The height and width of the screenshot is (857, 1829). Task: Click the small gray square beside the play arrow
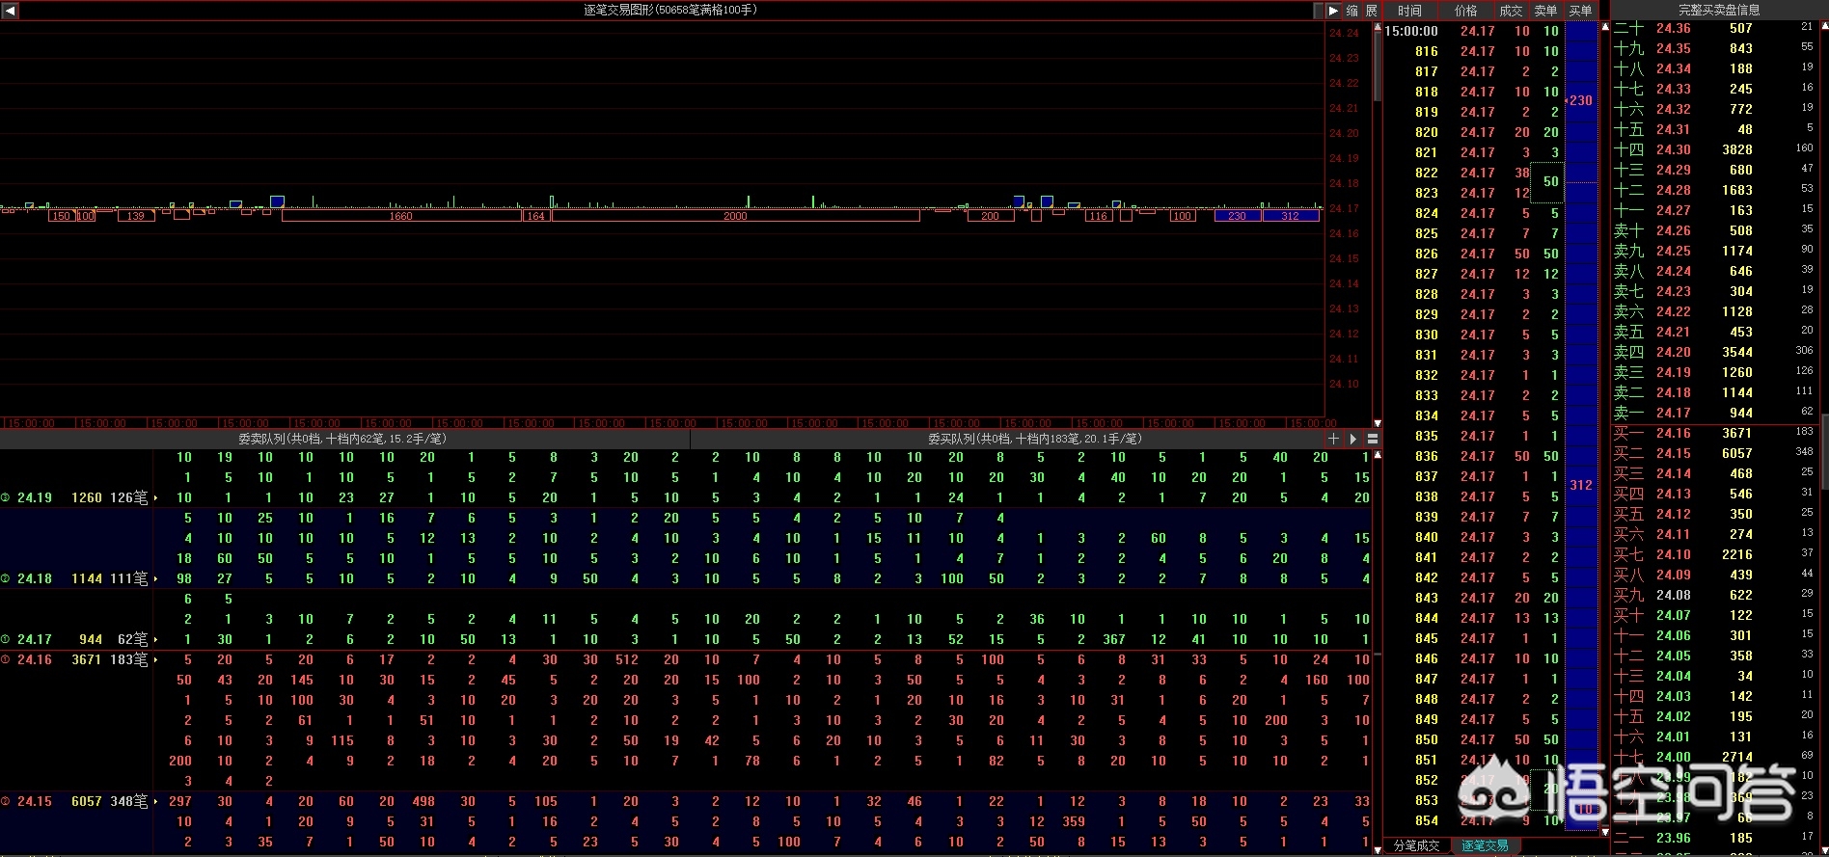[x=1320, y=11]
